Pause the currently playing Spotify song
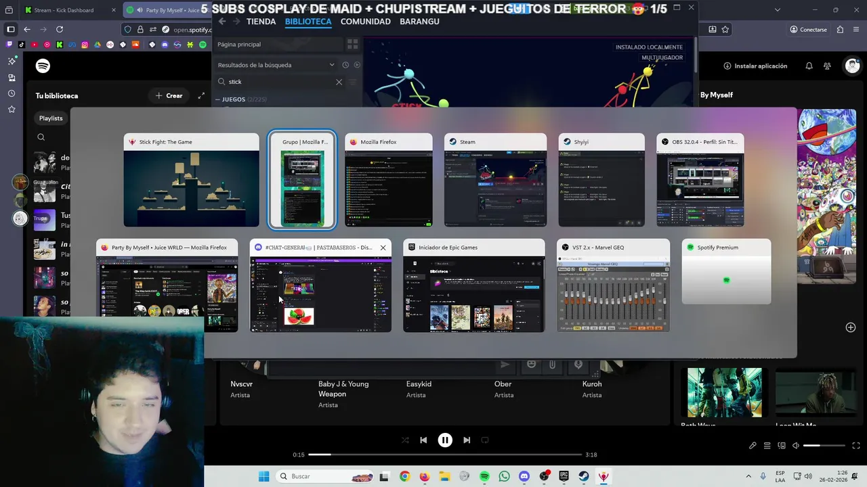Image resolution: width=867 pixels, height=487 pixels. pos(445,440)
